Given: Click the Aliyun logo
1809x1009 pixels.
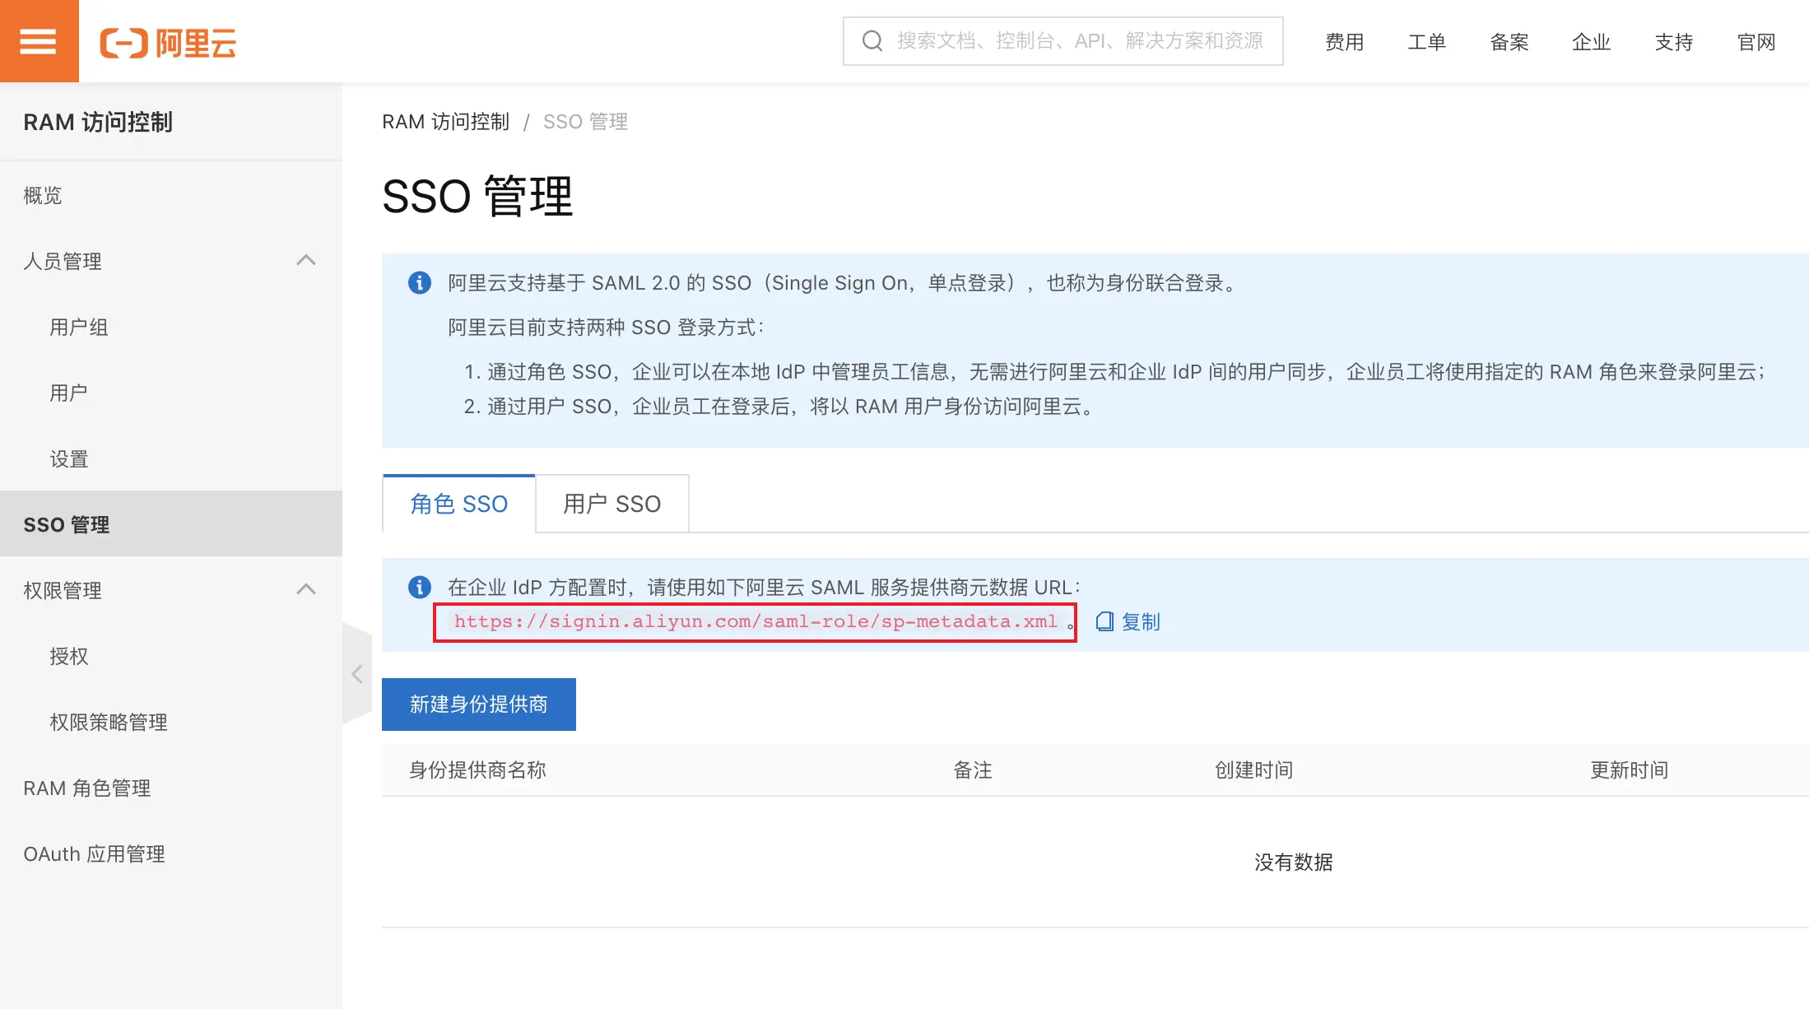Looking at the screenshot, I should (x=169, y=42).
